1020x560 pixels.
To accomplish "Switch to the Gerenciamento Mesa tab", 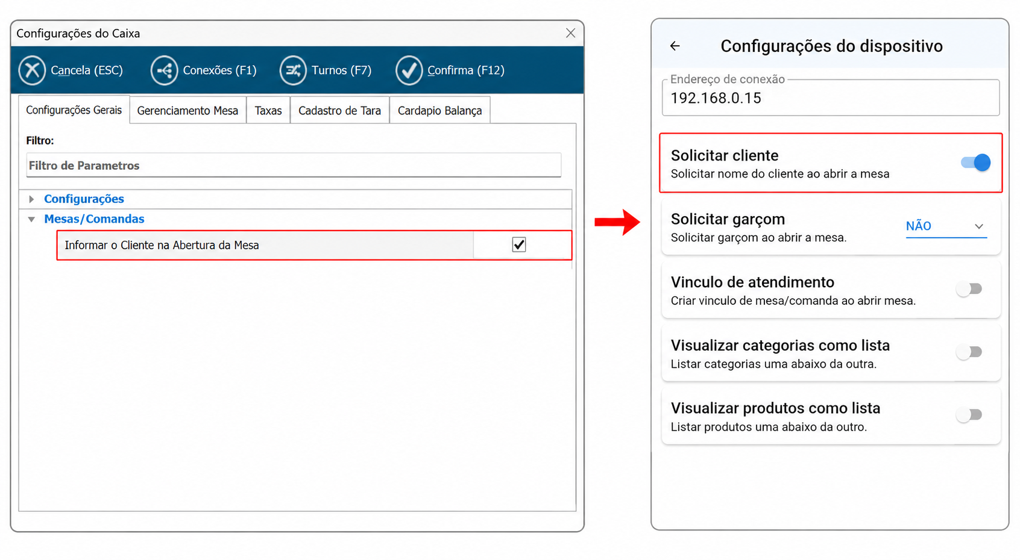I will pyautogui.click(x=187, y=111).
